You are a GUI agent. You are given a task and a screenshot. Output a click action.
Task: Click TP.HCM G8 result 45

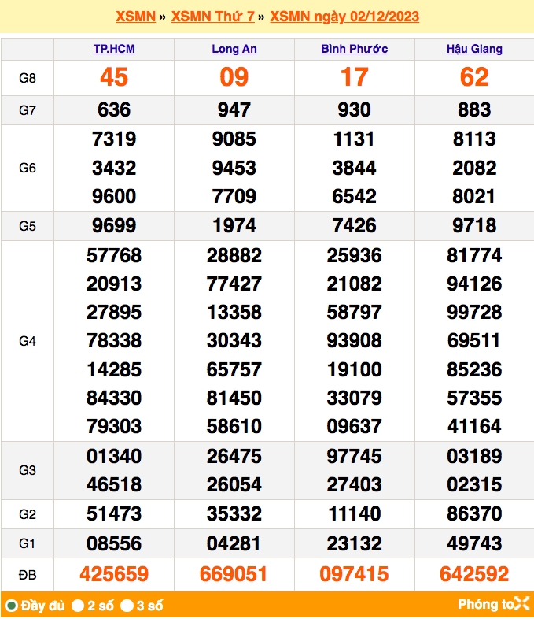pos(114,77)
